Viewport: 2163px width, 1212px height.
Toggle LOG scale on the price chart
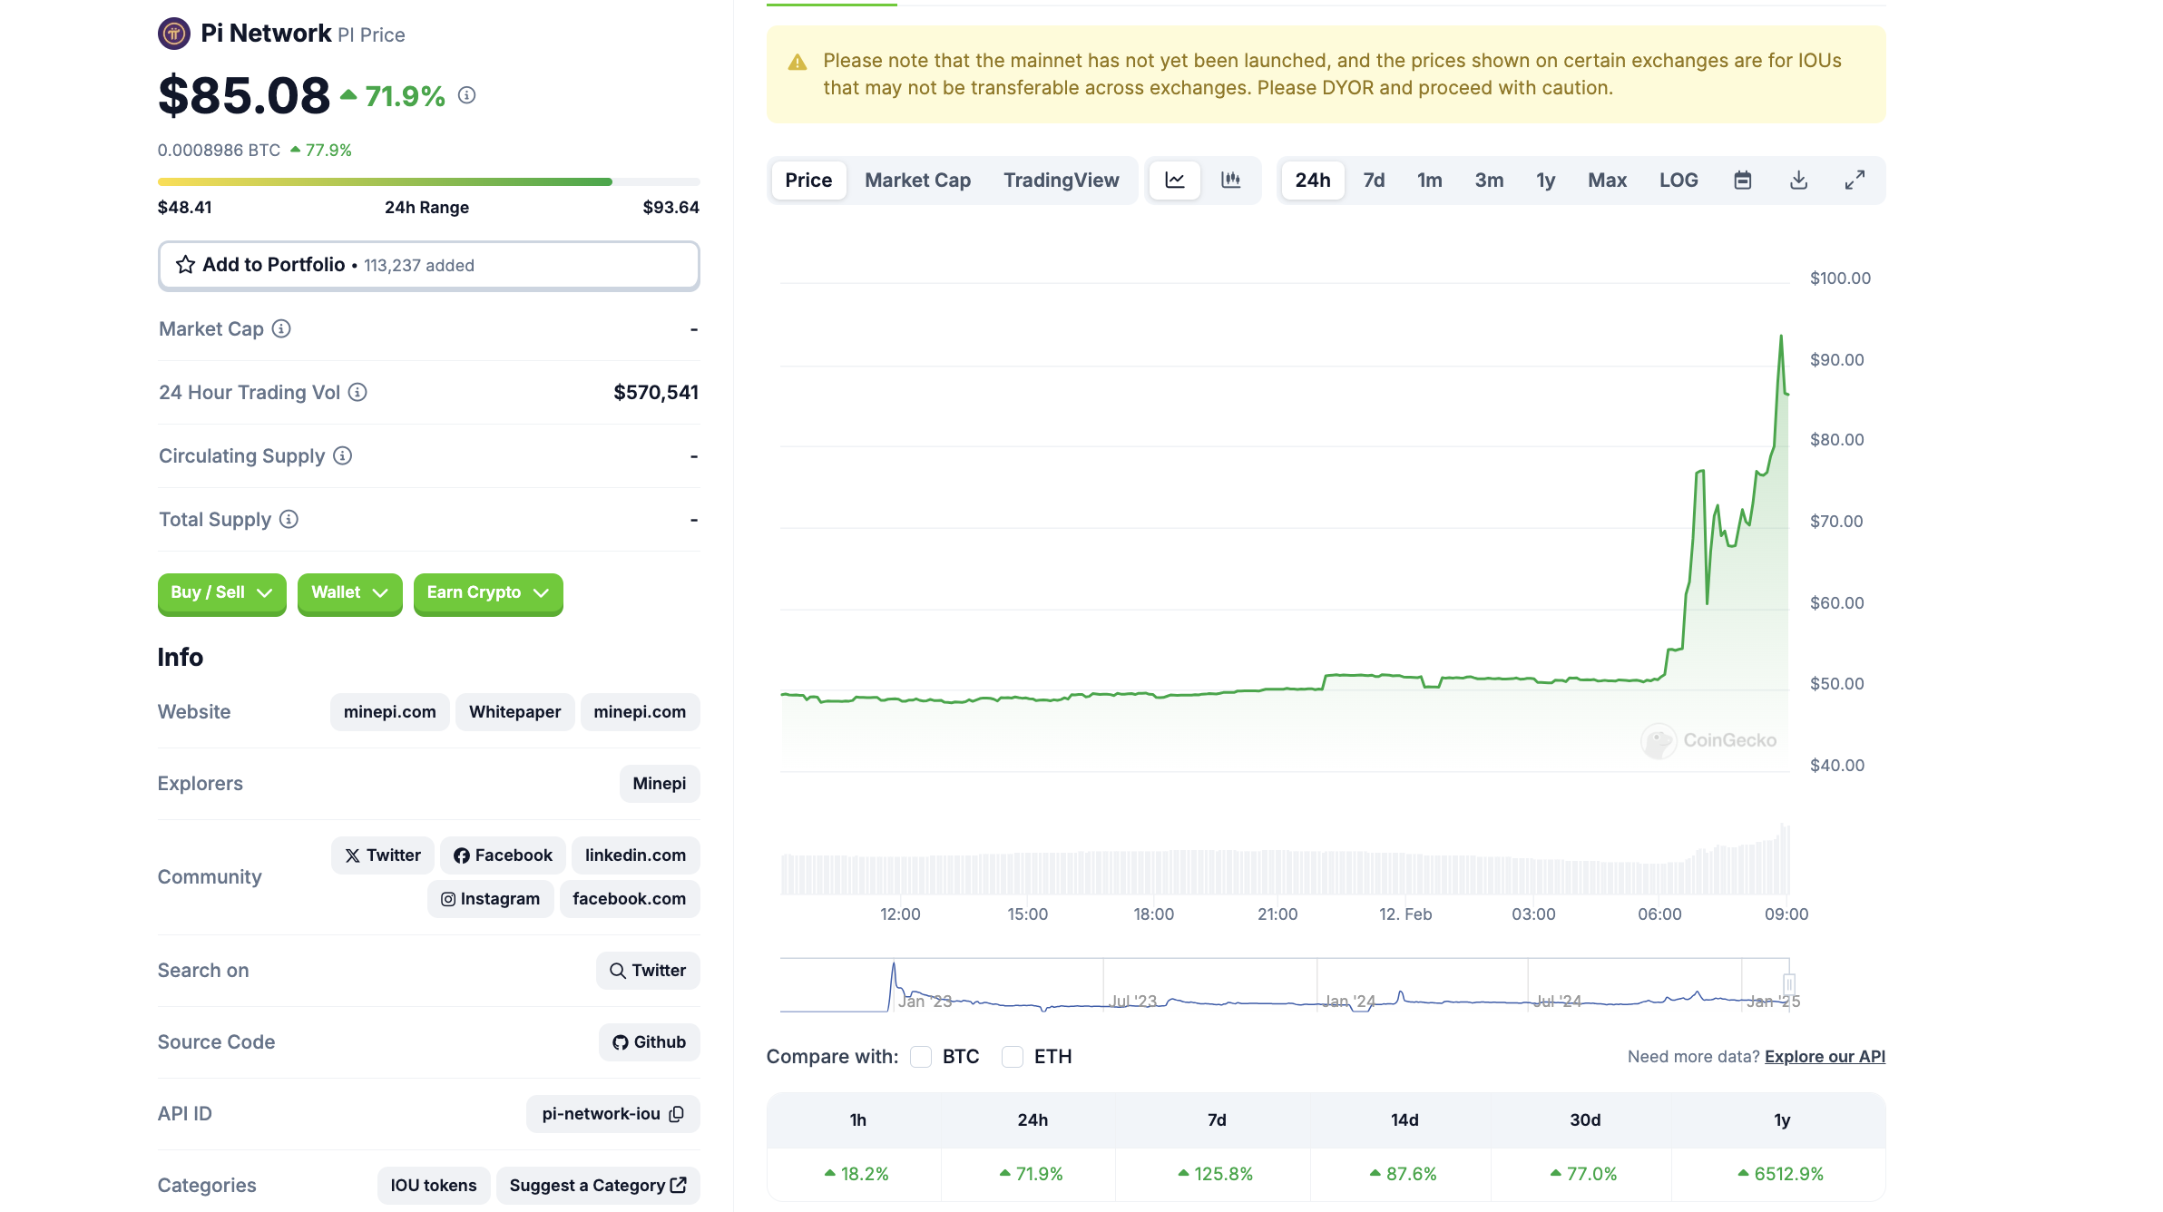[x=1678, y=180]
